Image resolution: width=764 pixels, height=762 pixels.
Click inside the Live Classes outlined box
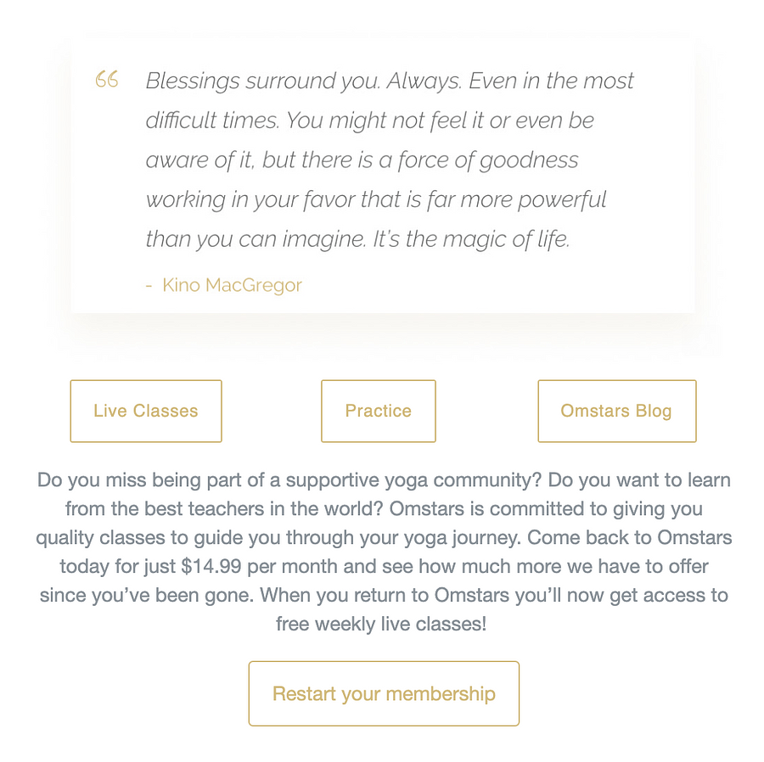pos(145,411)
